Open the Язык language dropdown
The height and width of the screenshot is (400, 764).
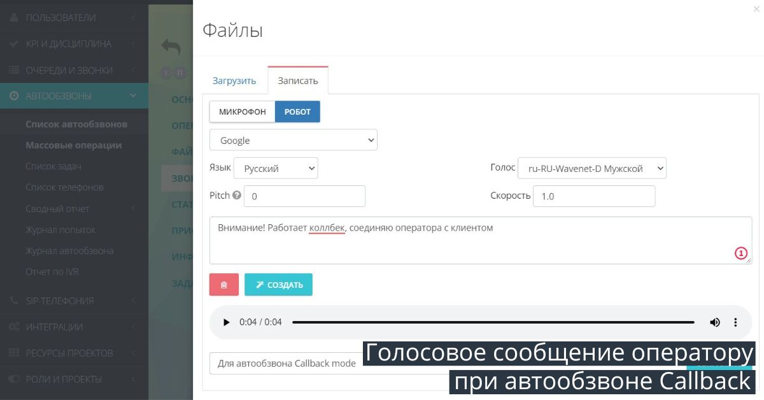click(276, 168)
